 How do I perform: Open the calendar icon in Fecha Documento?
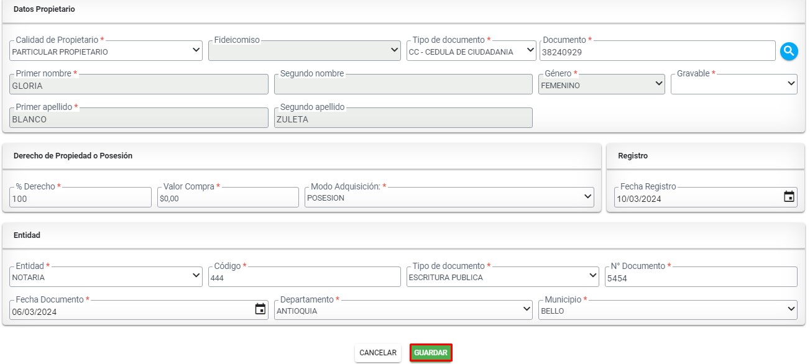260,309
